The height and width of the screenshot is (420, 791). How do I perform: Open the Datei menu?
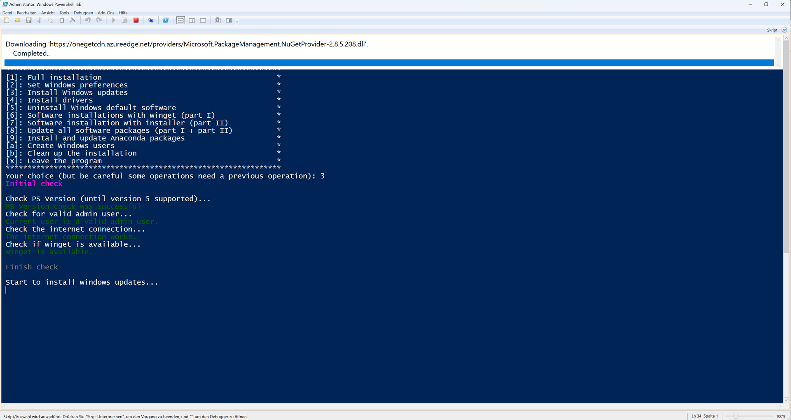[x=7, y=13]
